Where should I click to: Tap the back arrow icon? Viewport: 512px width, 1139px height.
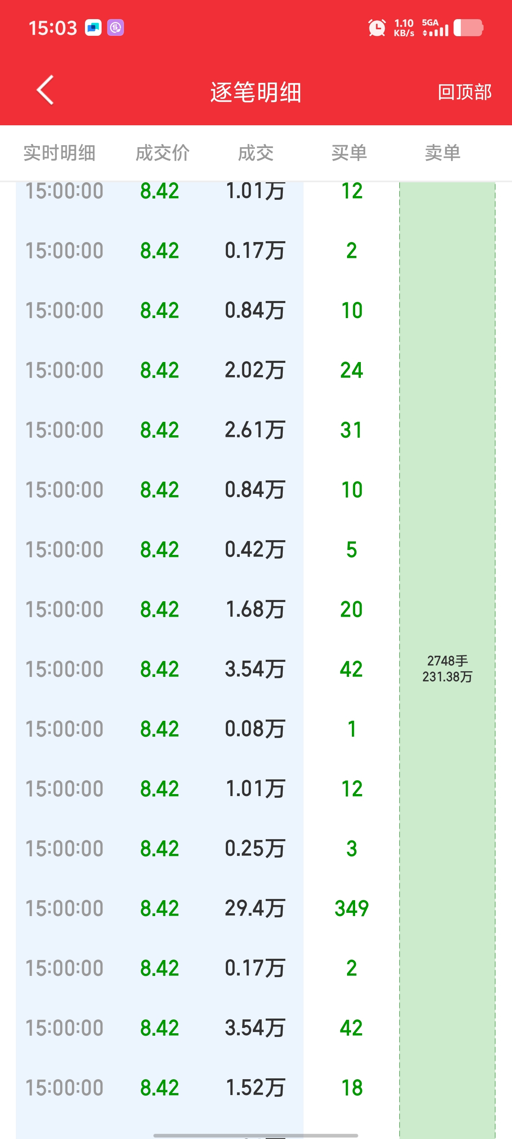[x=45, y=90]
